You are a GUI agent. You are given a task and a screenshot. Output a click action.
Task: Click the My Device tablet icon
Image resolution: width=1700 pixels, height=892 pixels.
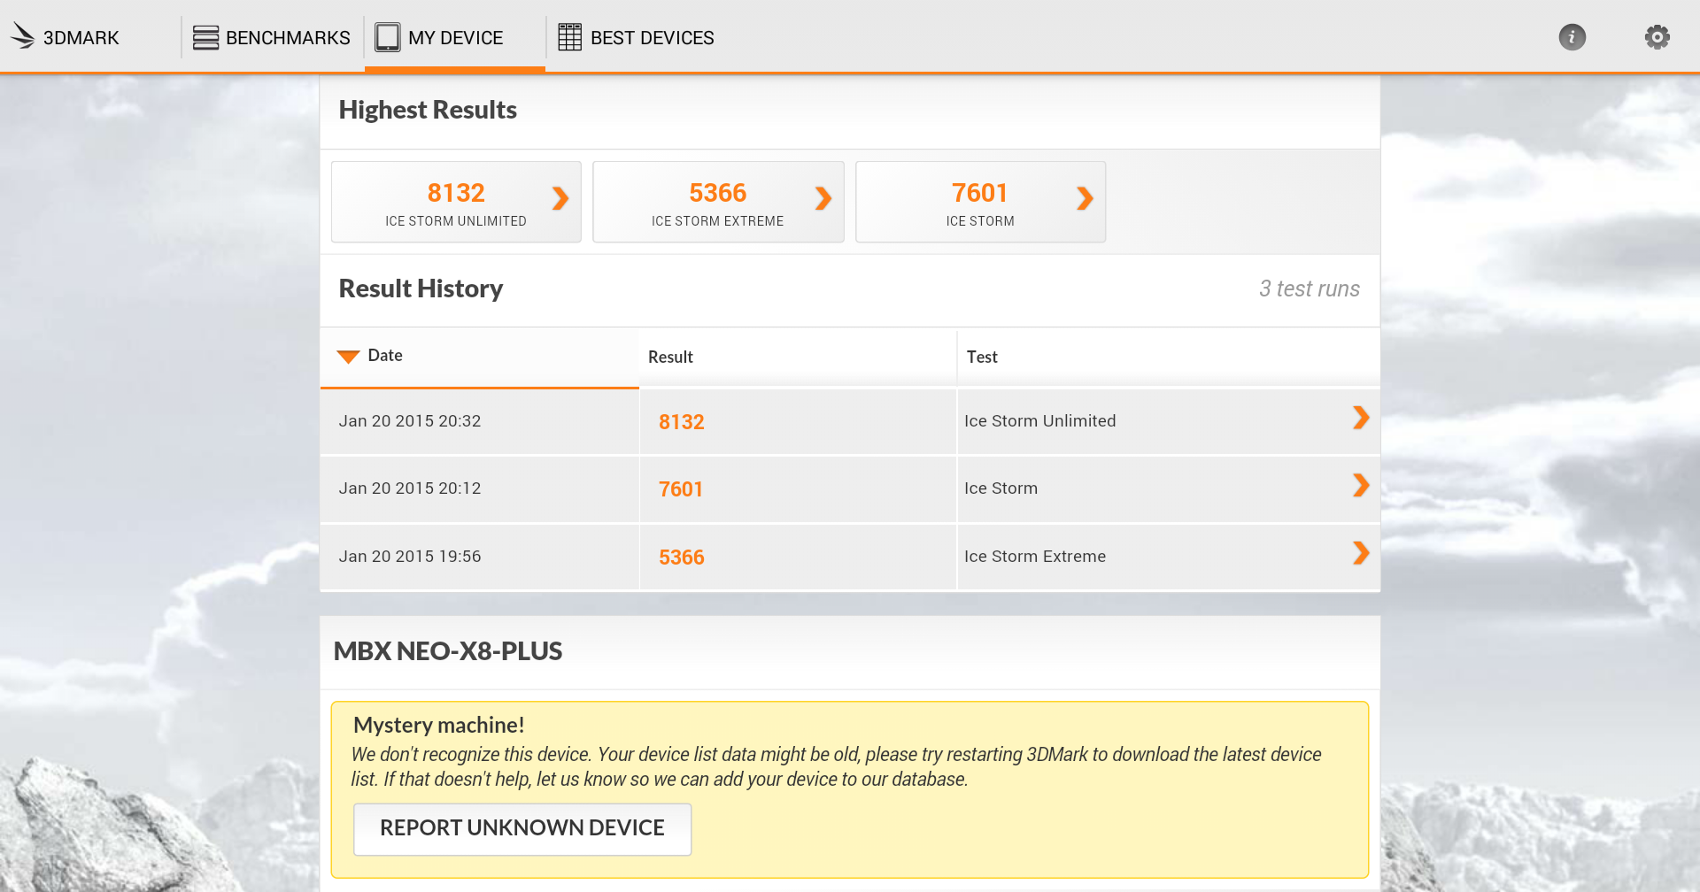[x=388, y=37]
